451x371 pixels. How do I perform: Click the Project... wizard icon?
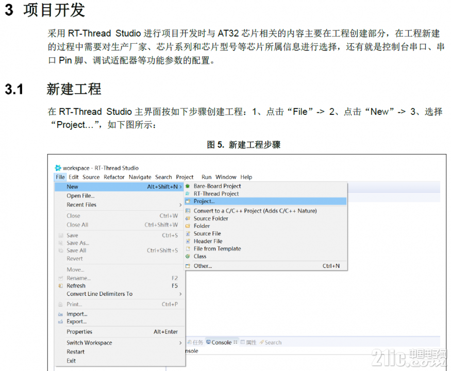click(188, 201)
